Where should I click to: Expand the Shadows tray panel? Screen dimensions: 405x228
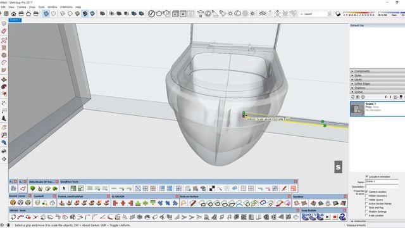(377, 87)
